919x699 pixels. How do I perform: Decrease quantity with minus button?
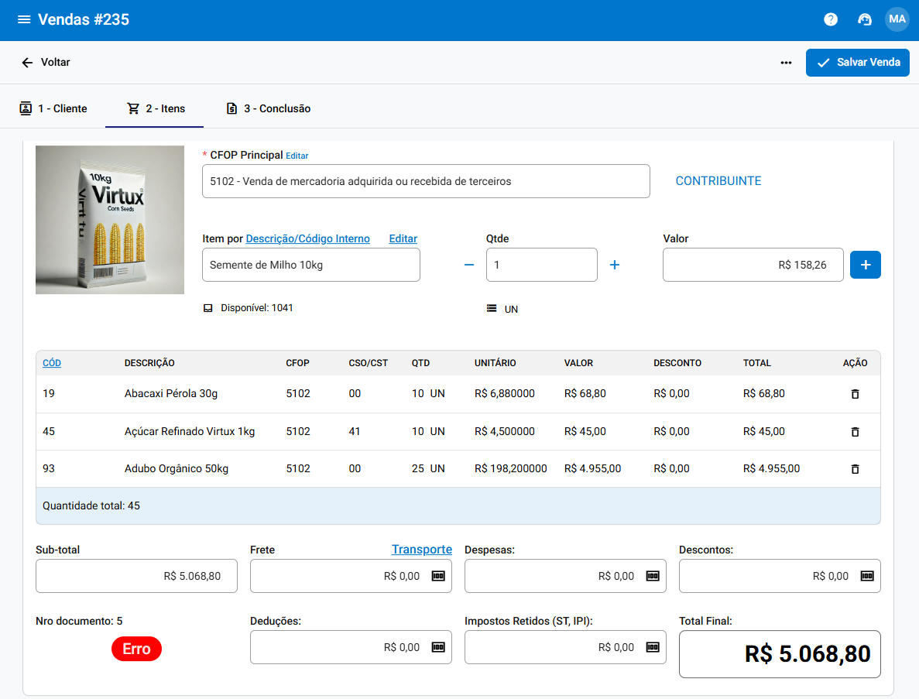[468, 265]
